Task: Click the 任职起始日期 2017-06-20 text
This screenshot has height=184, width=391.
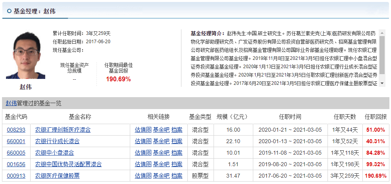Action: (x=81, y=42)
